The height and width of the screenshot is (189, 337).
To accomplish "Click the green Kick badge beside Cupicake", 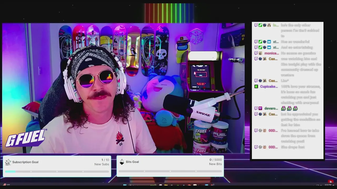I will (x=256, y=86).
